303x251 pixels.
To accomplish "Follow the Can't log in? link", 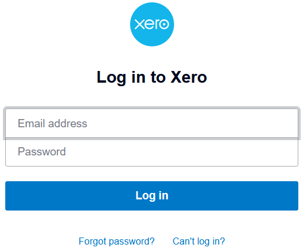I will point(199,241).
